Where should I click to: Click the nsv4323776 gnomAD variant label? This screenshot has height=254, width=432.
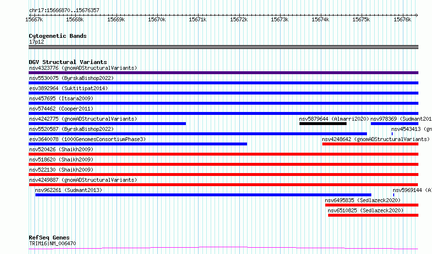pyautogui.click(x=83, y=68)
